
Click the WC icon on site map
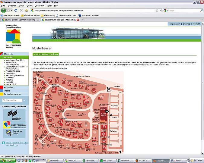[x=107, y=111]
